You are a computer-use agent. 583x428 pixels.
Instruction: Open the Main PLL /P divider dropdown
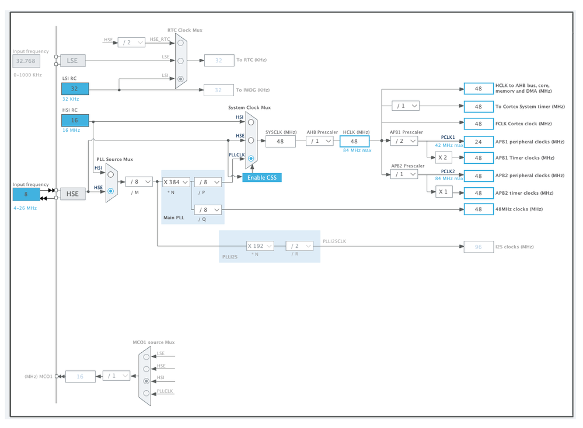click(x=208, y=182)
